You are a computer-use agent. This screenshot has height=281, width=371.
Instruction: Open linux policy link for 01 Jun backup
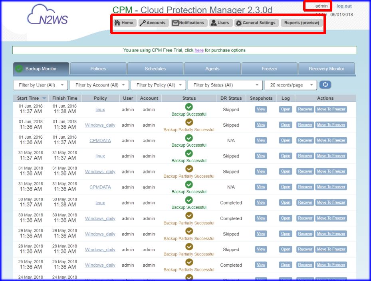(100, 110)
